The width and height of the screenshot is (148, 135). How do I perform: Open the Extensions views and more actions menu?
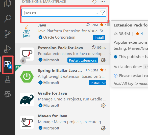103,2
